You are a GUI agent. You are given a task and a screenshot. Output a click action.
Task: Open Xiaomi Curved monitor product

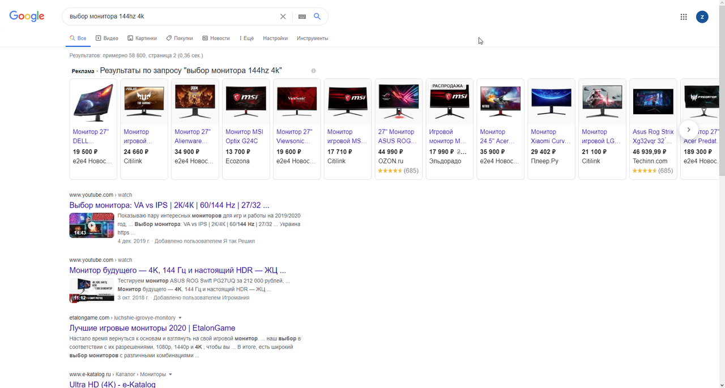[551, 136]
